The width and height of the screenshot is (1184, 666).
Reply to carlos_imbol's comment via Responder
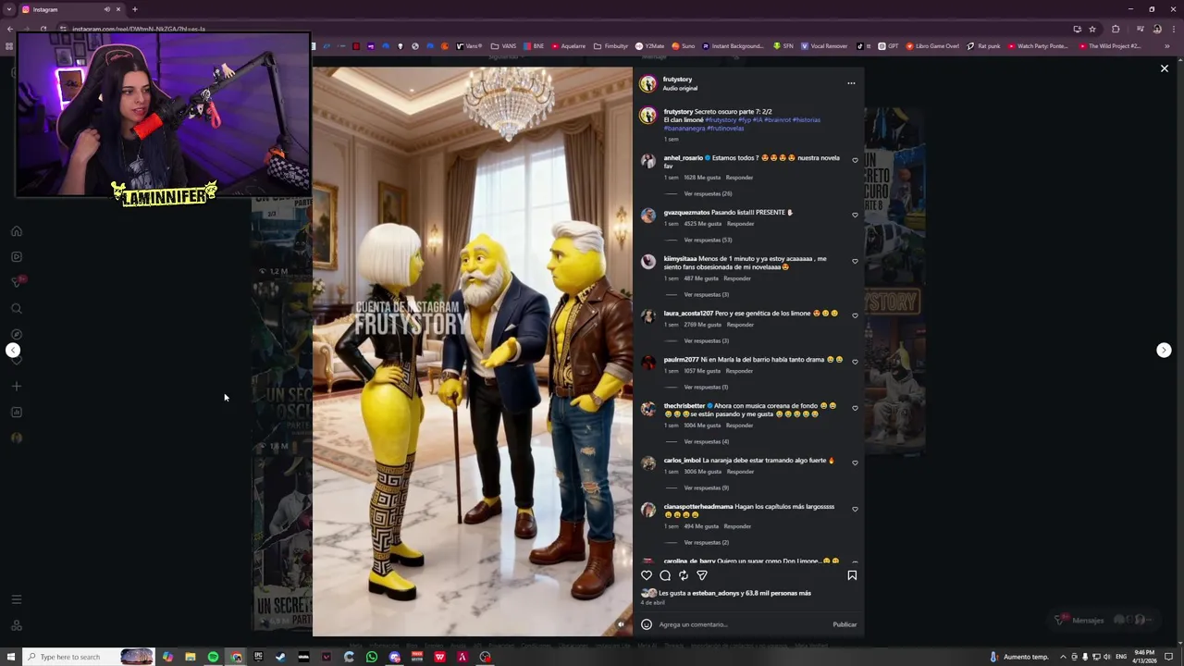click(x=740, y=472)
